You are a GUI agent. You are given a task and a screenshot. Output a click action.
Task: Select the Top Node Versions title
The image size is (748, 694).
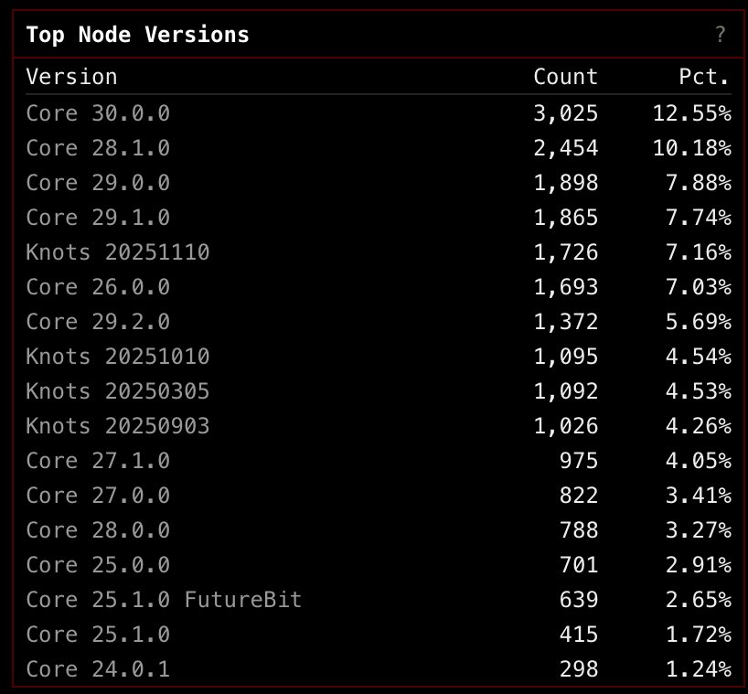pos(137,35)
